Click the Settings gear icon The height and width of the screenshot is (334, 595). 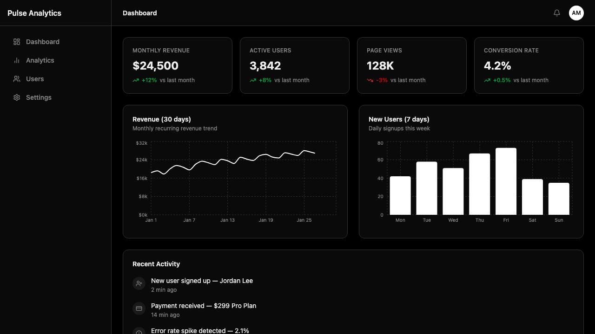point(17,97)
